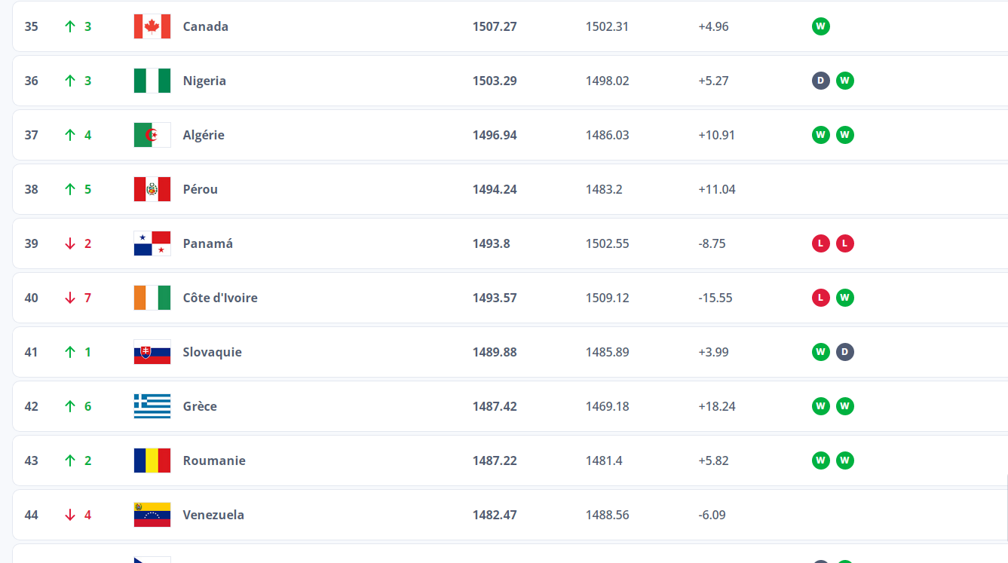Click the Nigeria flag icon

152,81
